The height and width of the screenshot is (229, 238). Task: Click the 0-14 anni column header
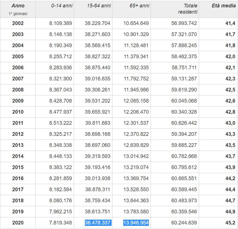(x=62, y=6)
